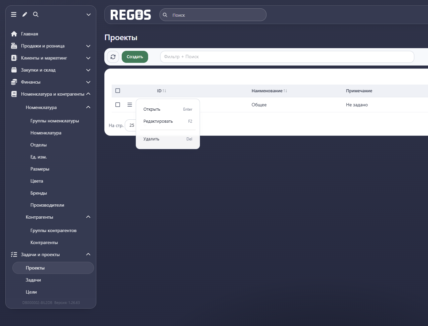The image size is (428, 326).
Task: Sort the table by the ID column
Action: click(162, 91)
